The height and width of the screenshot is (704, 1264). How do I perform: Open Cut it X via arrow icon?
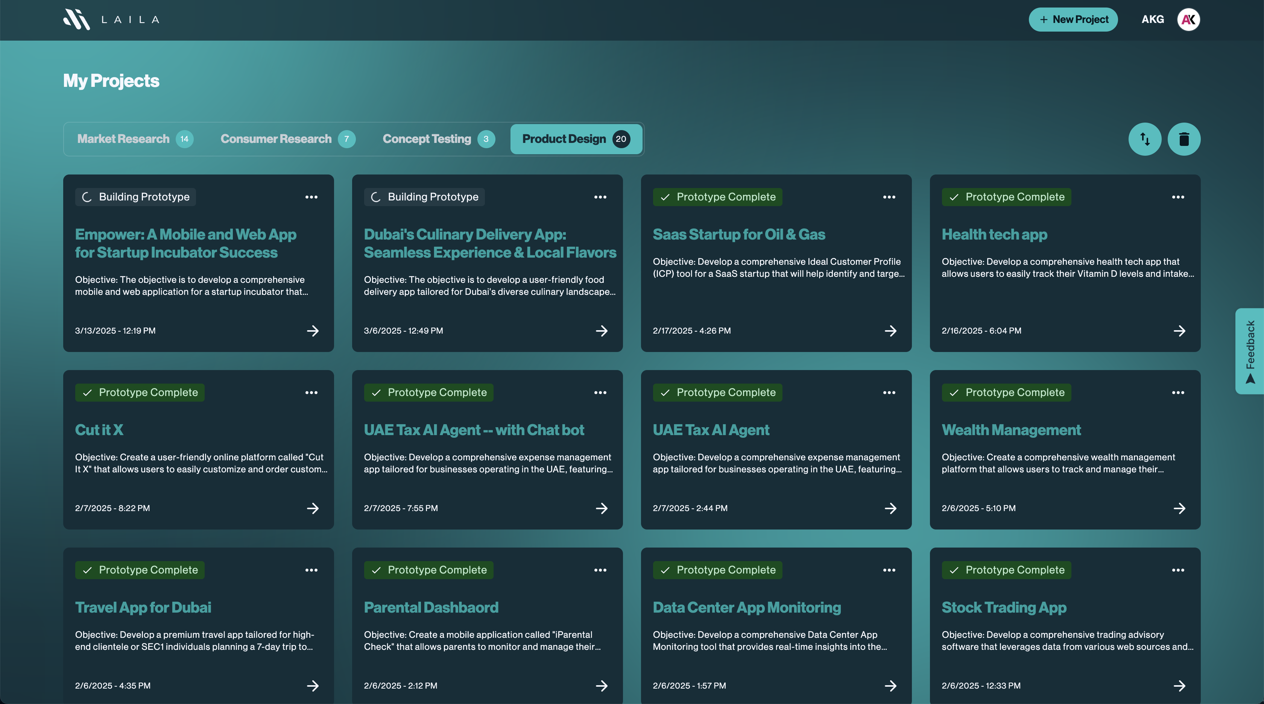point(313,508)
